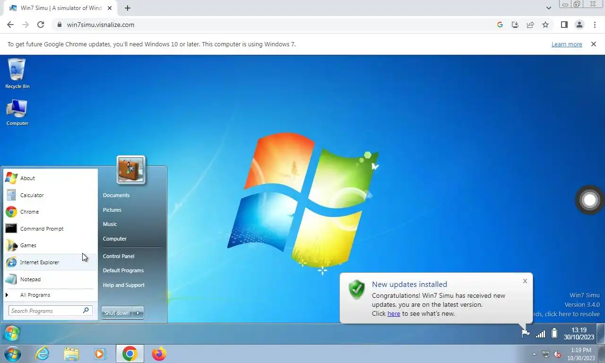Open Computer in the Start menu right pane
The image size is (605, 363).
[x=115, y=239]
